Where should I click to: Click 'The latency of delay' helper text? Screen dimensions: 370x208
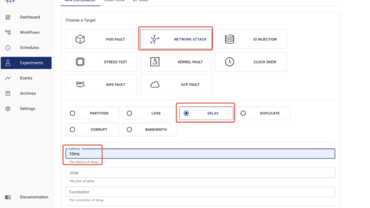point(83,162)
